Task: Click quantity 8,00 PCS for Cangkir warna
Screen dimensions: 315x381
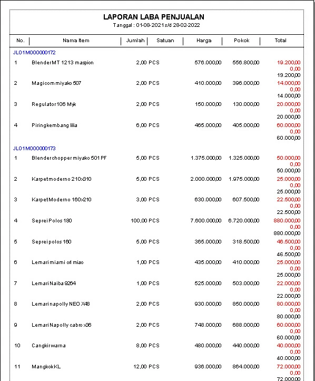Action: tap(147, 346)
